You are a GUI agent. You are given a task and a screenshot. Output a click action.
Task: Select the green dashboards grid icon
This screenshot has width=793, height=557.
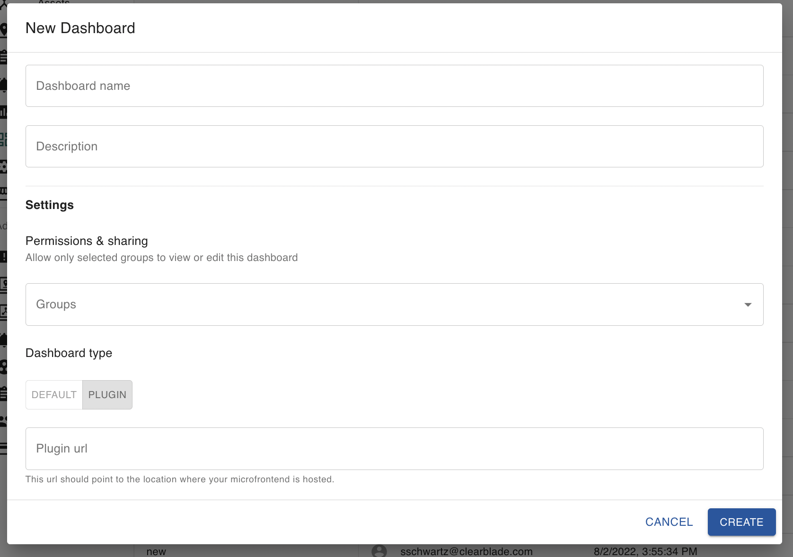[3, 139]
